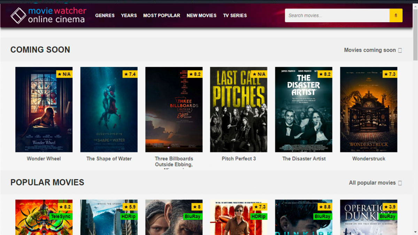Click the BluRay label on Operation Dunkirk
418x235 pixels.
tap(387, 216)
